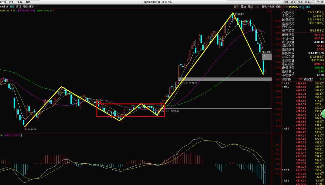Click the 指标 indicator button
325x185 pixels.
[236, 7]
